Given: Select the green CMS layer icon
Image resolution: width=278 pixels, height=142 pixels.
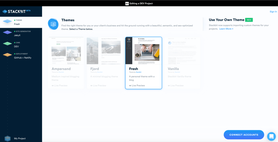Looking at the screenshot, I should (7, 44).
